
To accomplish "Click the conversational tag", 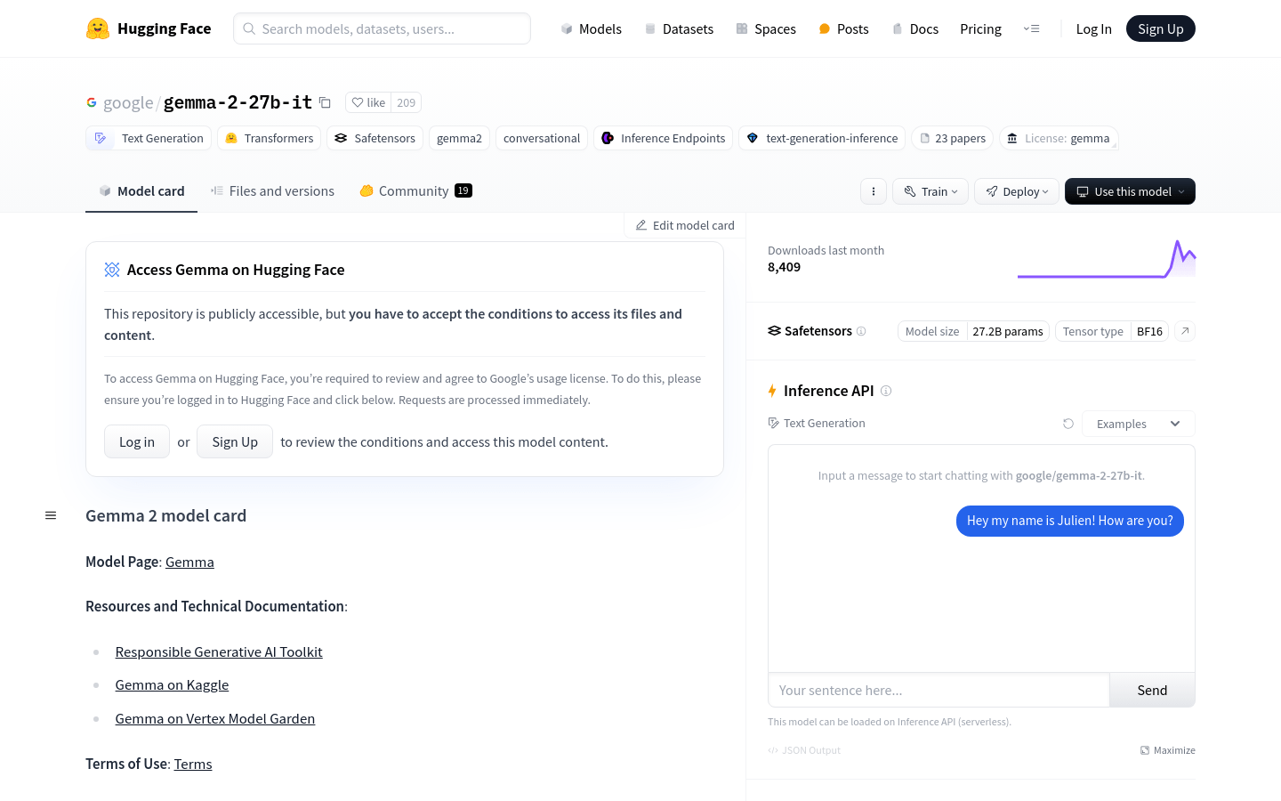I will click(541, 138).
